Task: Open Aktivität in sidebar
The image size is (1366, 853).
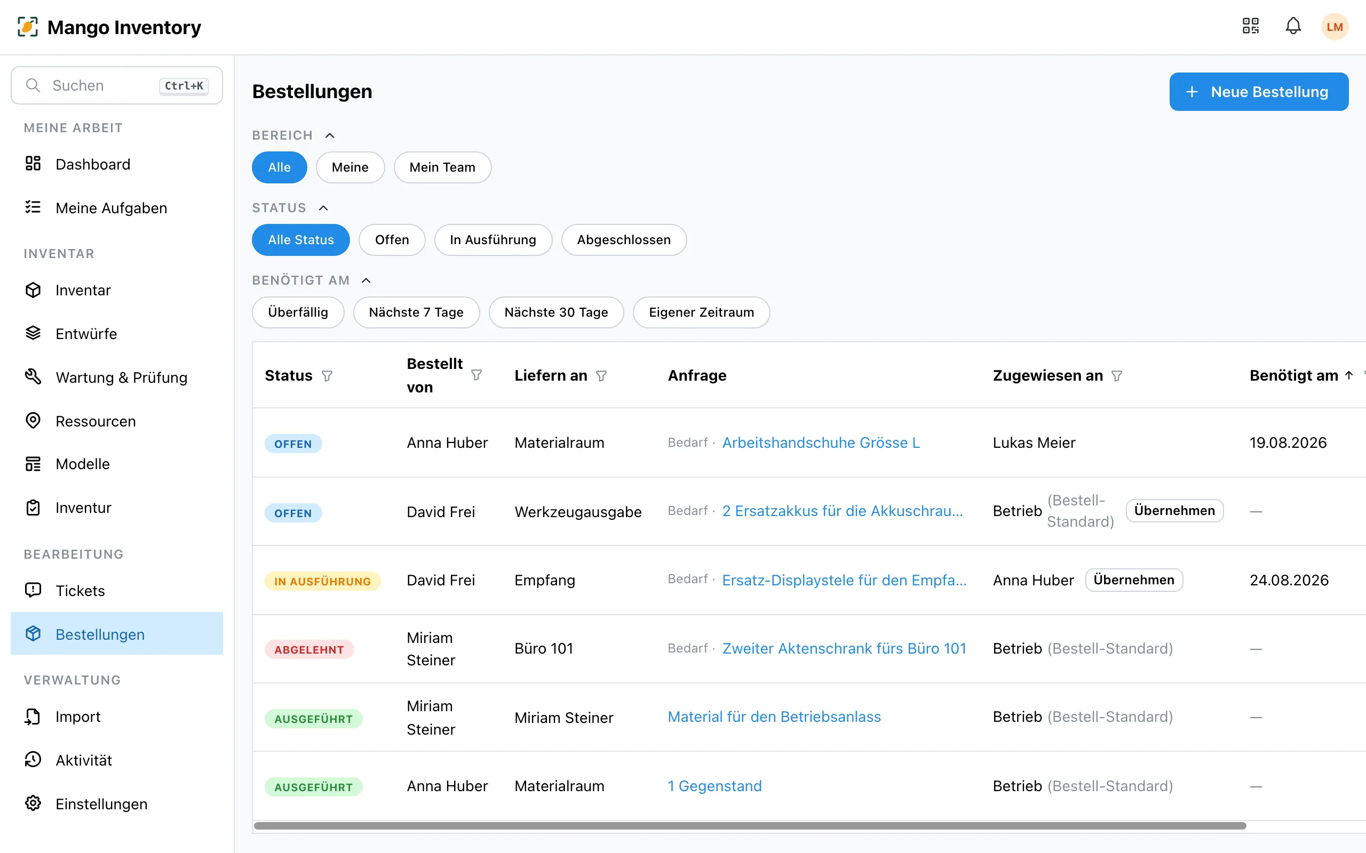Action: 117,760
